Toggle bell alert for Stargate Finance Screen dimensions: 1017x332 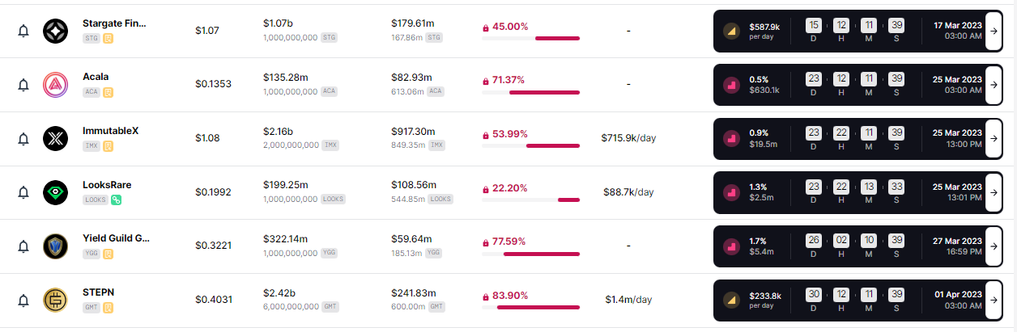[x=23, y=31]
